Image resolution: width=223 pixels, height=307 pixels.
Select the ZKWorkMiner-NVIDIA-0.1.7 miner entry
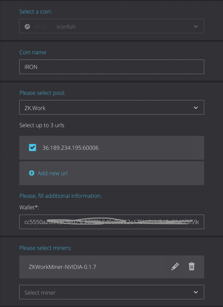(62, 267)
